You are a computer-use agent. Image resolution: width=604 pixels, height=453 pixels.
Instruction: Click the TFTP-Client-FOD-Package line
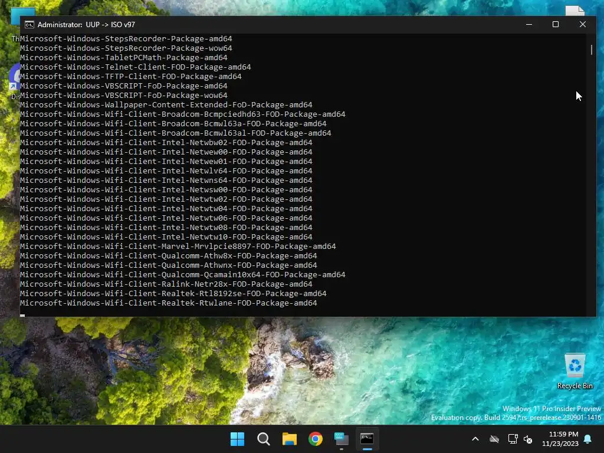click(x=131, y=76)
